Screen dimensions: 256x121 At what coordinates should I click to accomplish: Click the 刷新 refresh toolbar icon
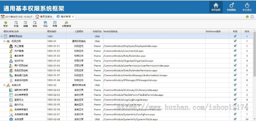pyautogui.click(x=6, y=24)
